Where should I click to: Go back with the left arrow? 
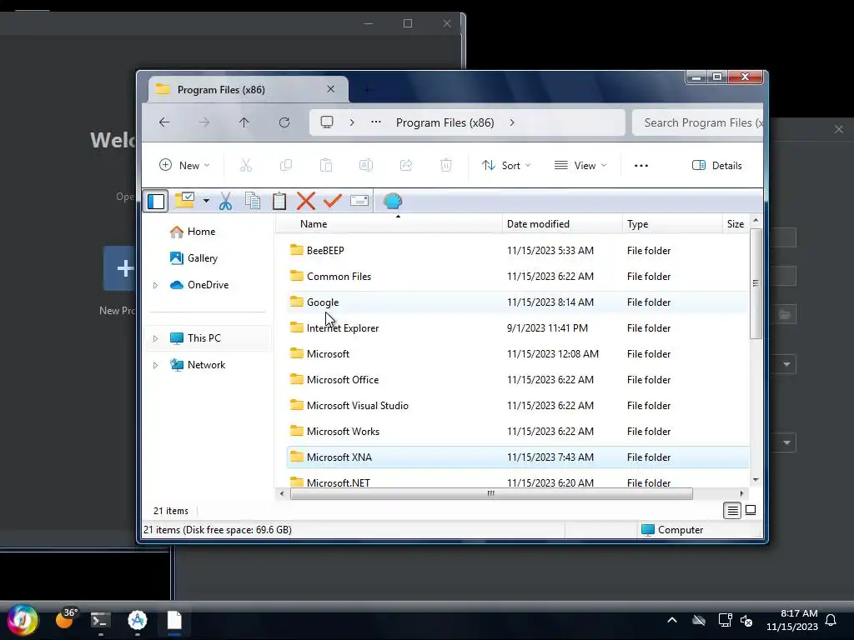click(164, 122)
